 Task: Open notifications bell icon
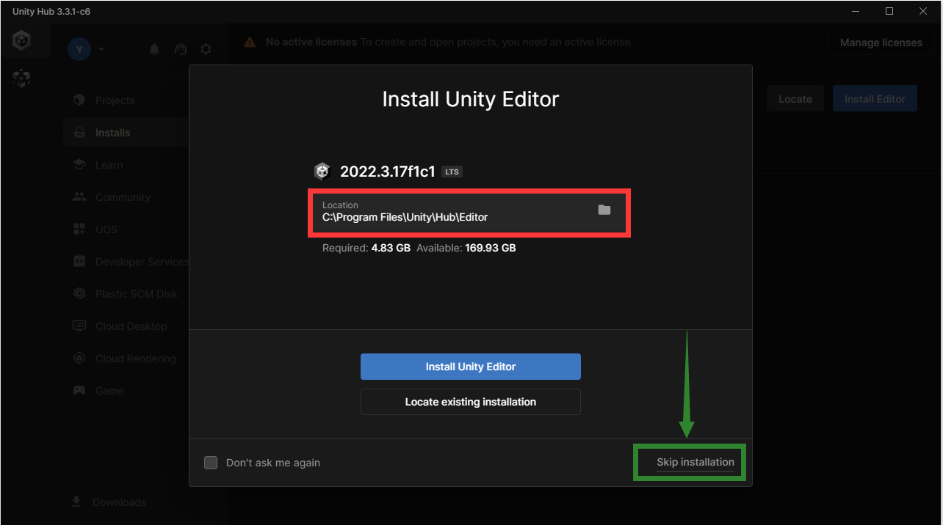(154, 49)
